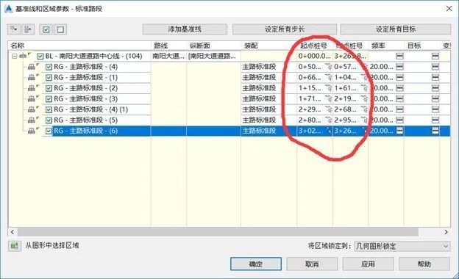Pick end station icon for row 2+95...

364,120
